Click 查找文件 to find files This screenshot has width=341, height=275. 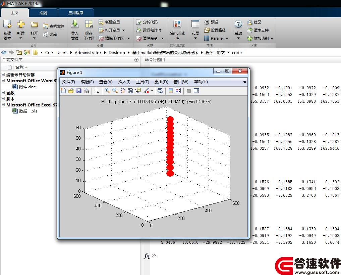click(54, 26)
